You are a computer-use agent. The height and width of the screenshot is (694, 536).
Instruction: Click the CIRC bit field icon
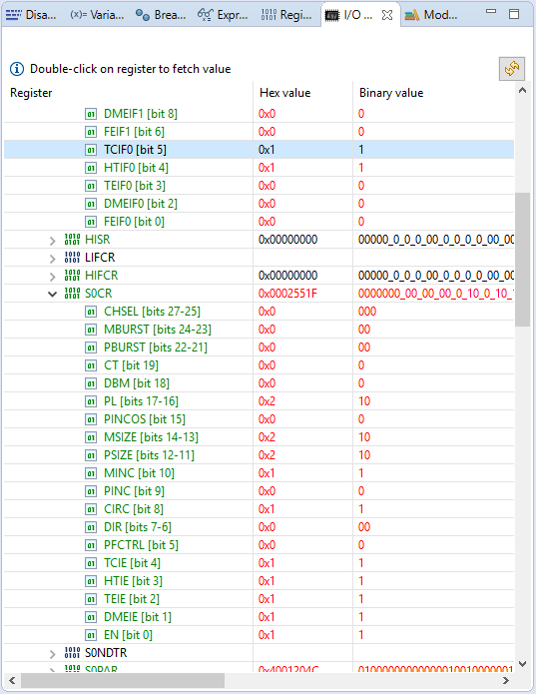(91, 509)
